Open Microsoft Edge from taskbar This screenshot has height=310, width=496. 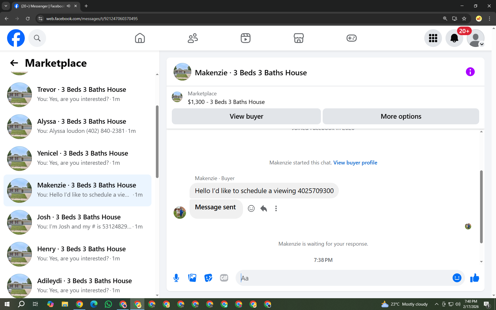[x=94, y=304]
